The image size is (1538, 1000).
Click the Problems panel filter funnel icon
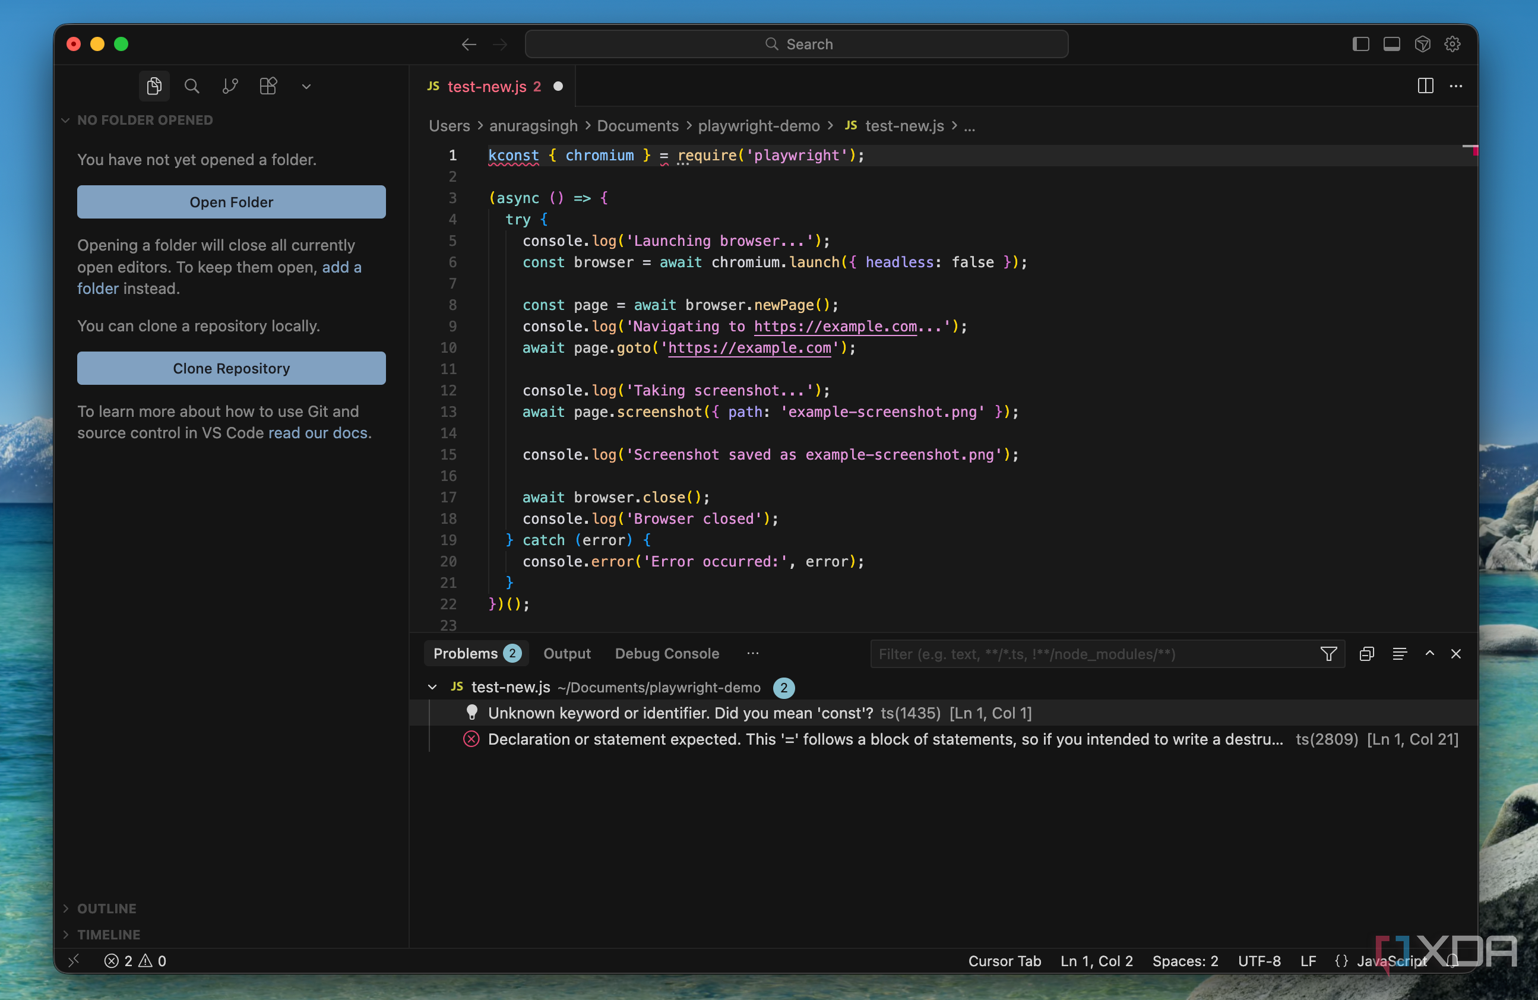click(1328, 654)
